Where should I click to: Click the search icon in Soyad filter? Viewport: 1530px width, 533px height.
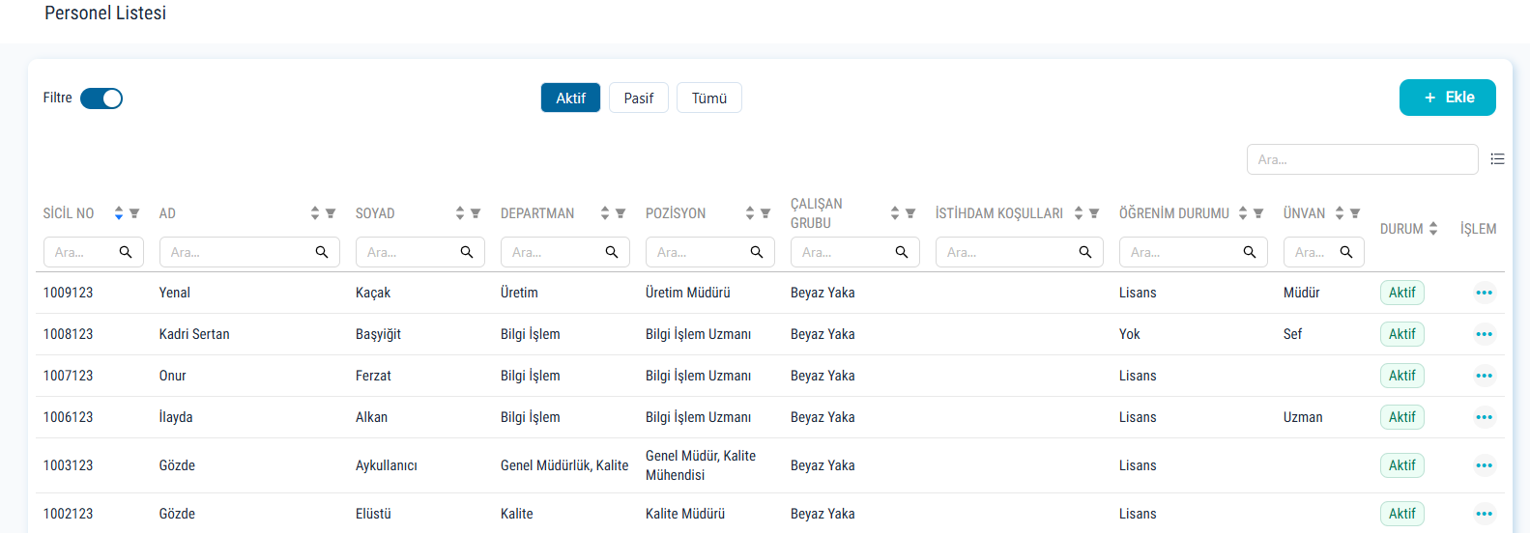coord(467,252)
